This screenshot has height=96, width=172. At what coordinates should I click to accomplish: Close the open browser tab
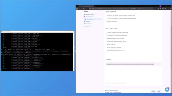93,6
